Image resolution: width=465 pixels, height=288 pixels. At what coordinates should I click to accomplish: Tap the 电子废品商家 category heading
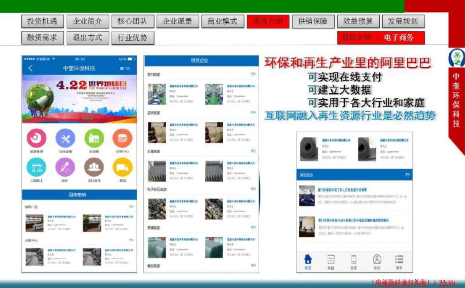click(157, 190)
